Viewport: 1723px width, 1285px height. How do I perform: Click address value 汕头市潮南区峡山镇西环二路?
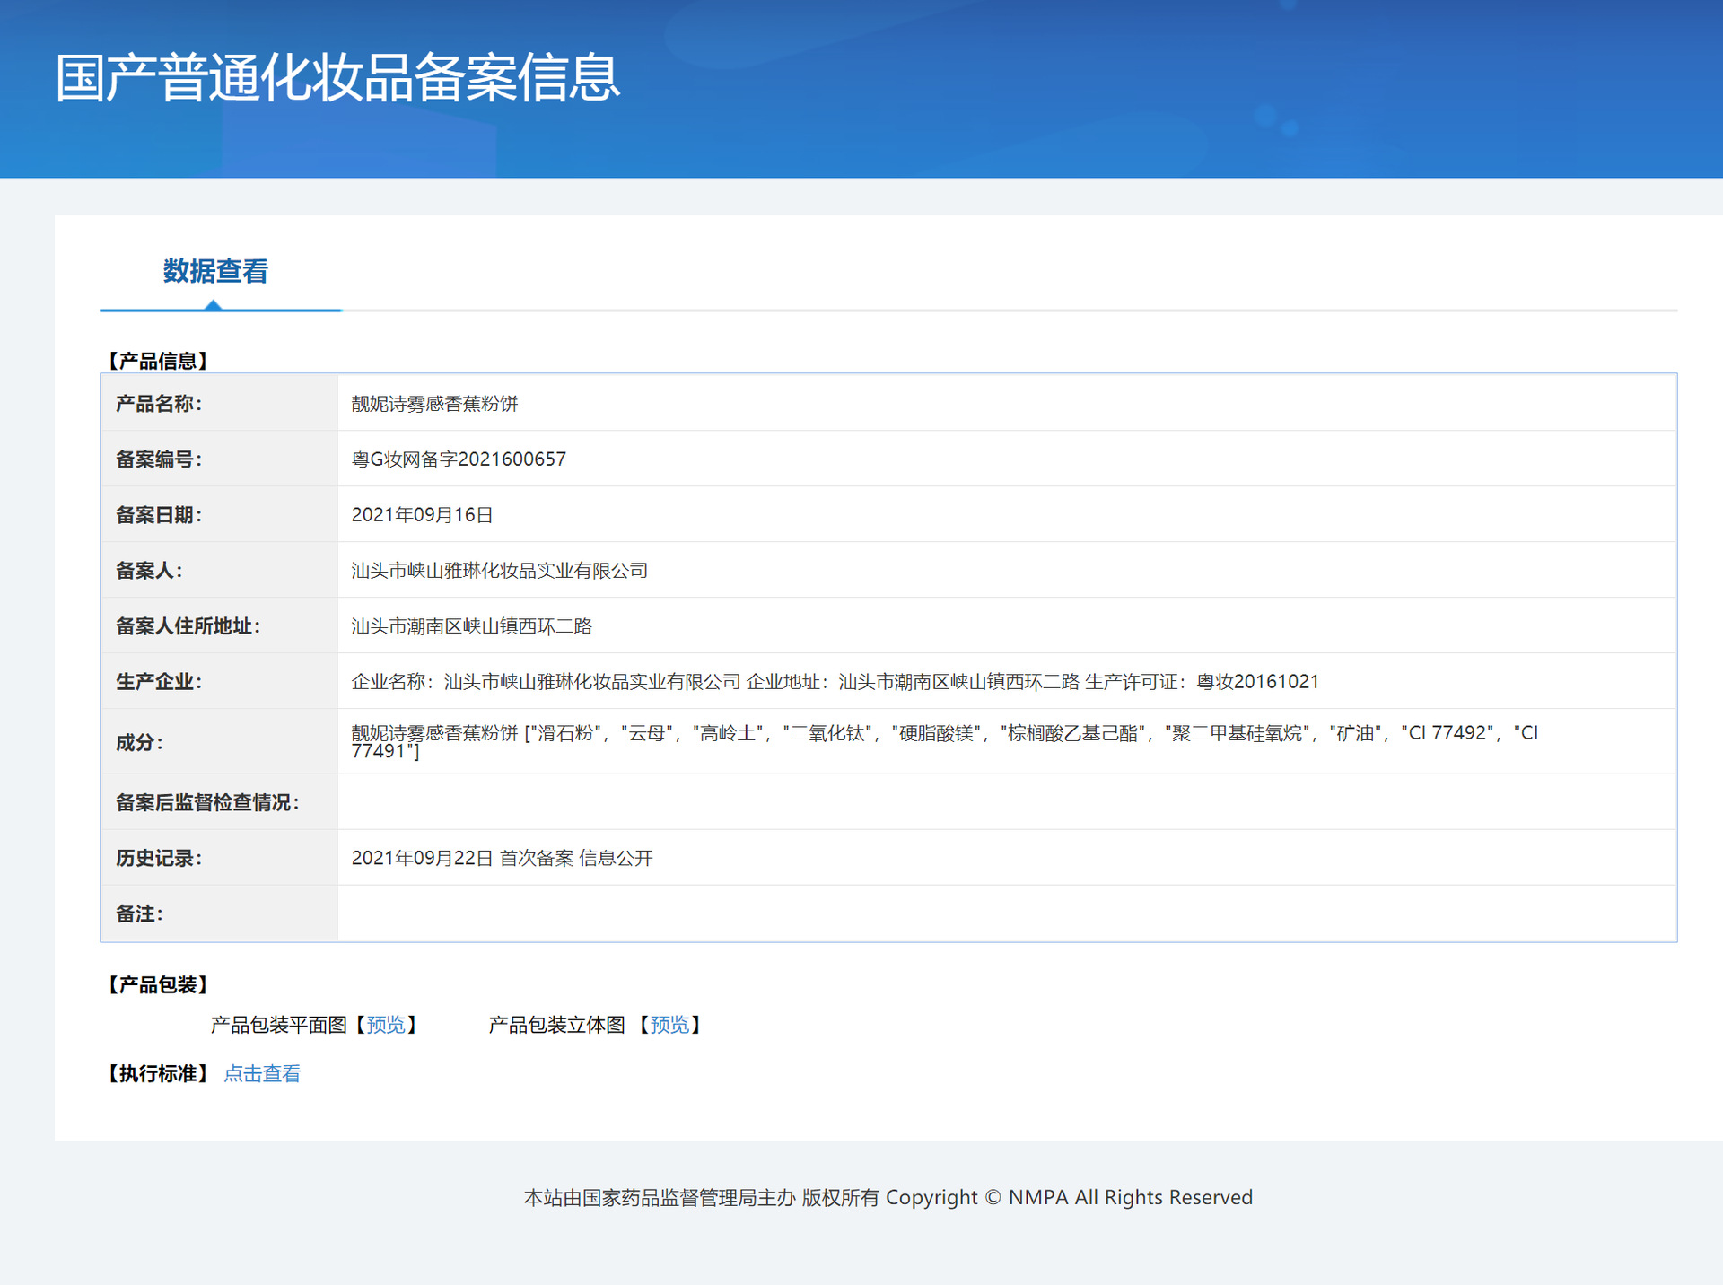pos(471,626)
